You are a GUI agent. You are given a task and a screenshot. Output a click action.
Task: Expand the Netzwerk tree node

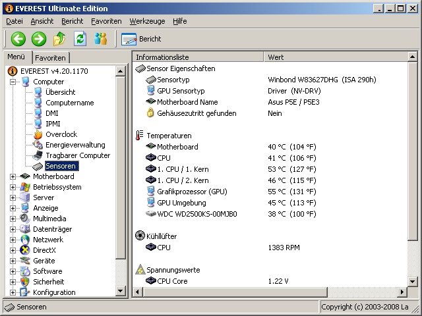point(13,240)
